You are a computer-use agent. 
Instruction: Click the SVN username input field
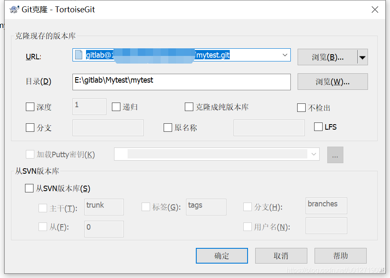pos(326,226)
